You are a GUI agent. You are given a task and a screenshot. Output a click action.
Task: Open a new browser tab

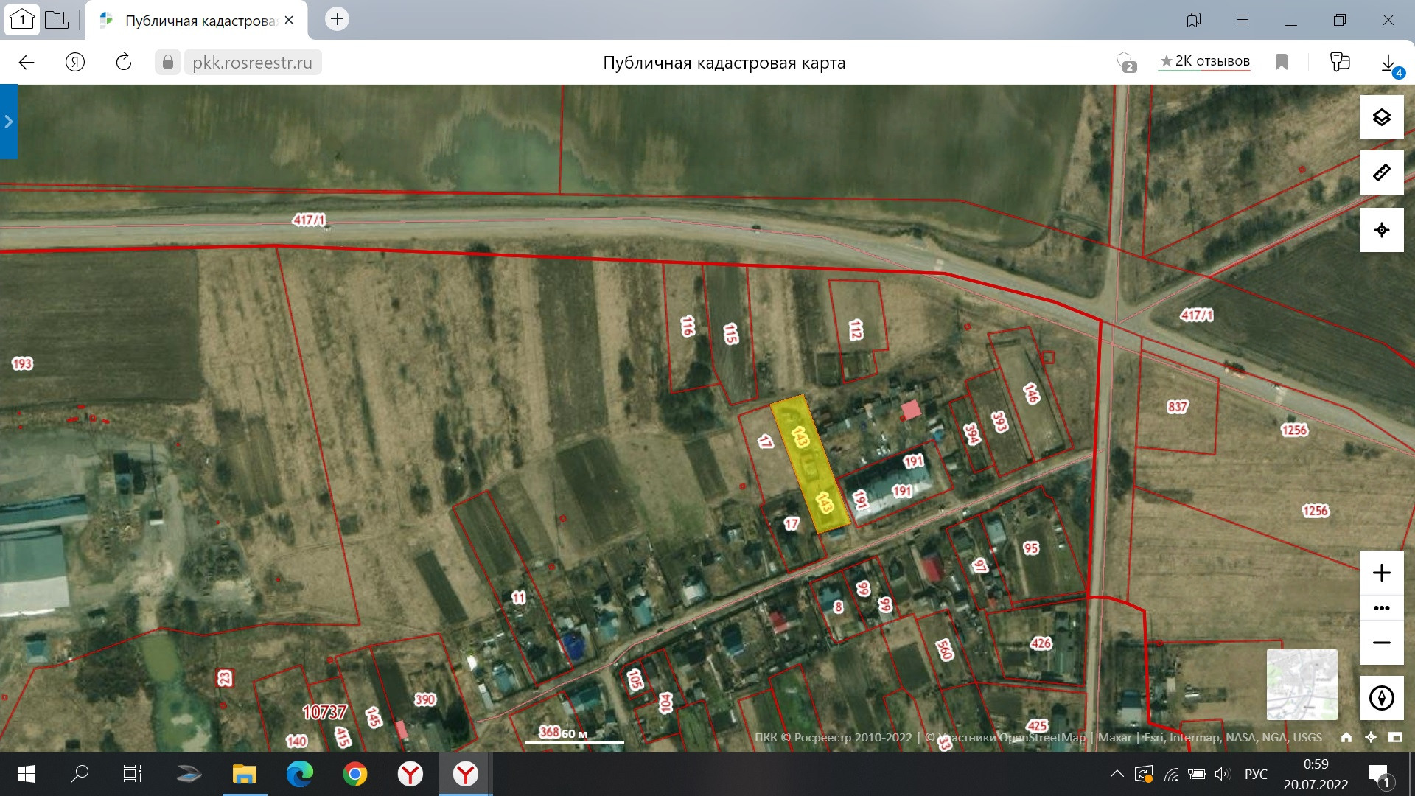(x=337, y=19)
